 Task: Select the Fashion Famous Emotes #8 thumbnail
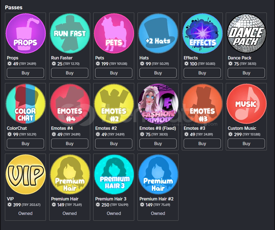click(158, 104)
